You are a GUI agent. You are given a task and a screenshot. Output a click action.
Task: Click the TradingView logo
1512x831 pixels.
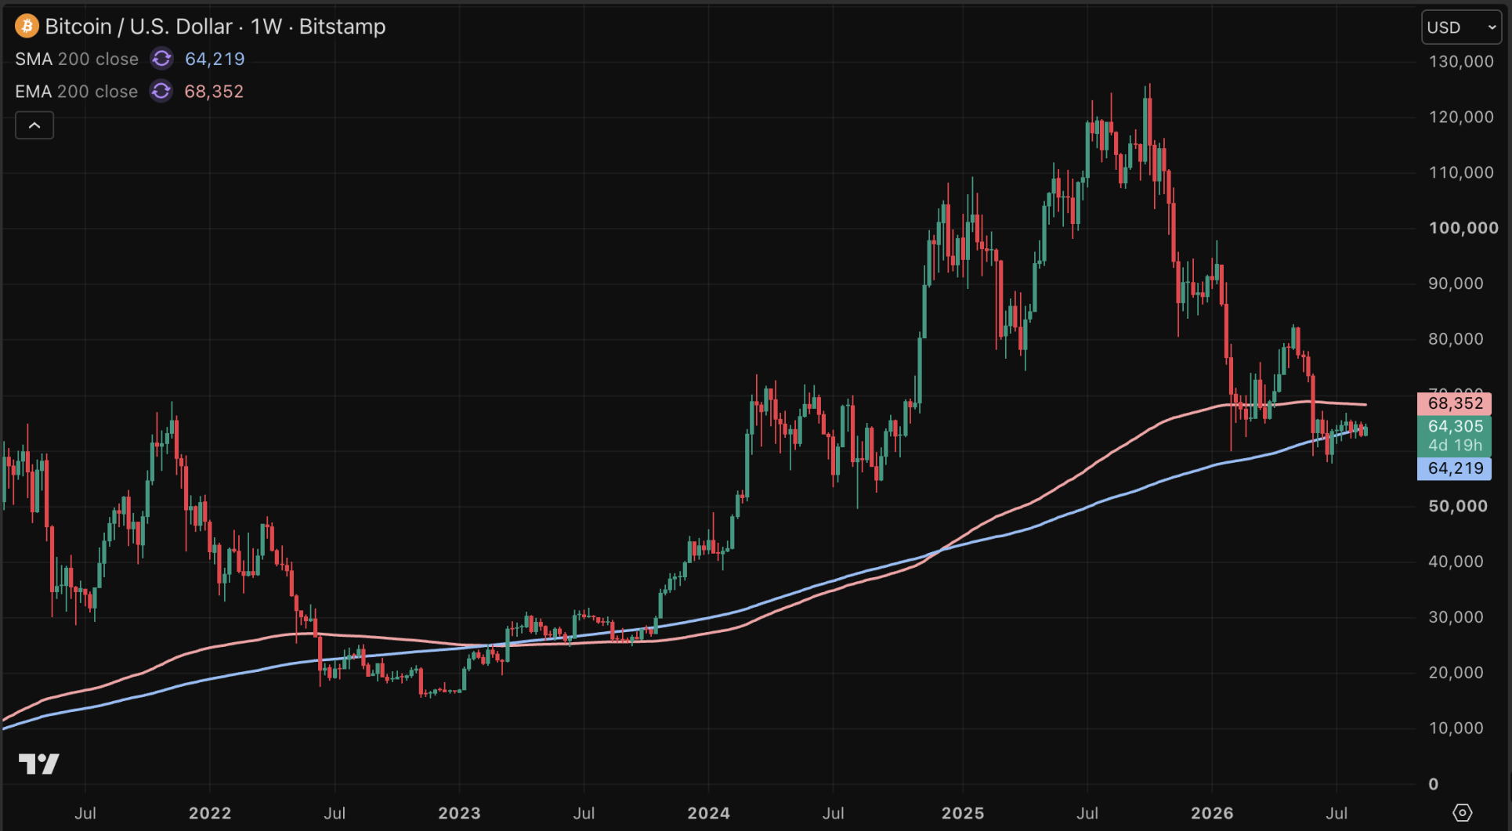[38, 764]
